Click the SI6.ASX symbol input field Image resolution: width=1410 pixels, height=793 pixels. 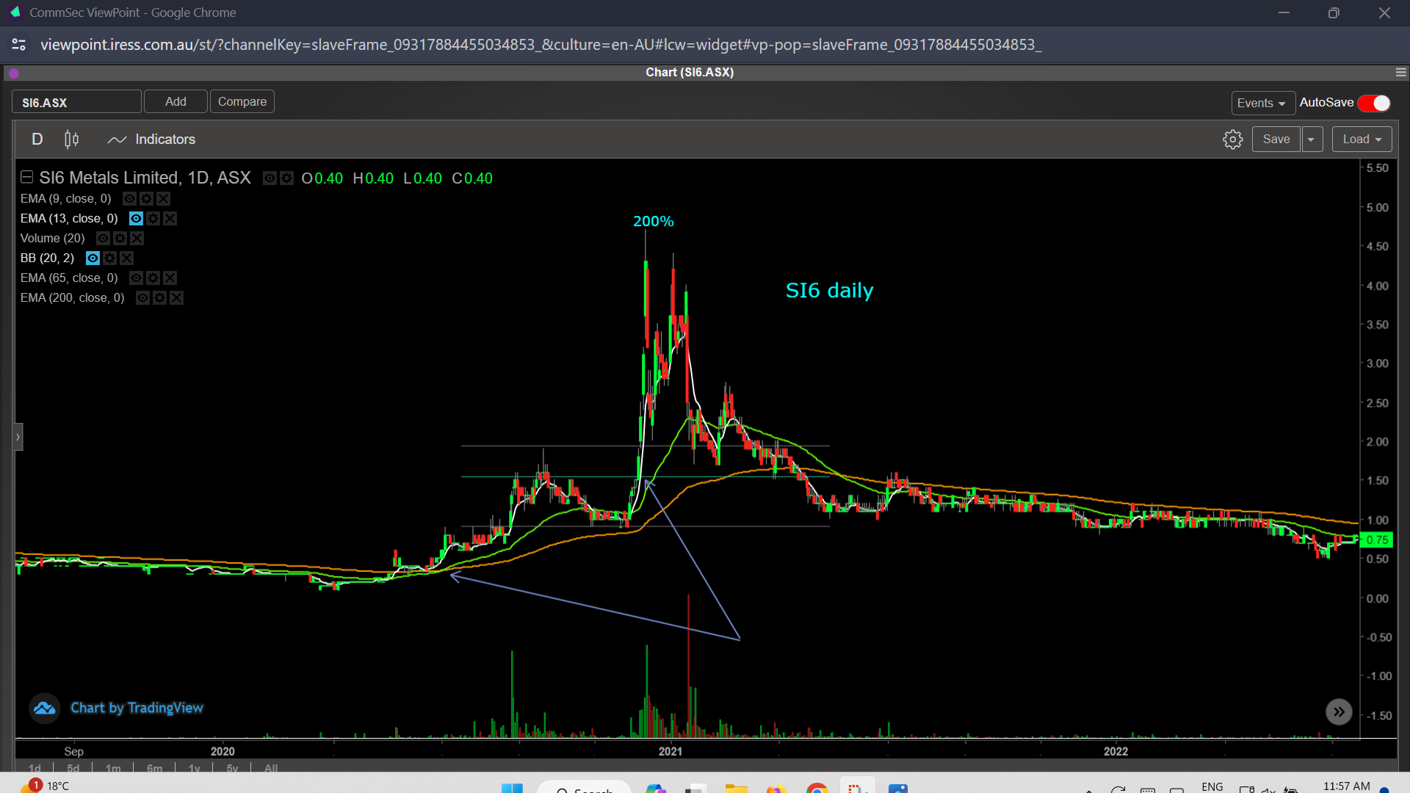tap(76, 102)
